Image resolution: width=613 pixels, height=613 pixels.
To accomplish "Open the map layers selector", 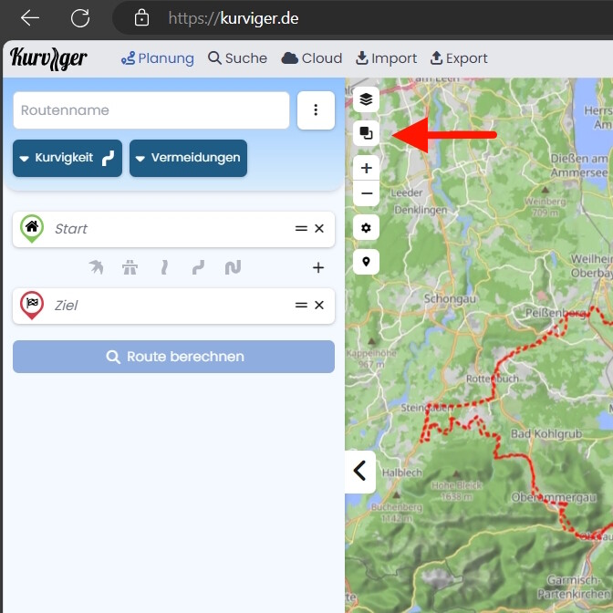I will coord(366,99).
